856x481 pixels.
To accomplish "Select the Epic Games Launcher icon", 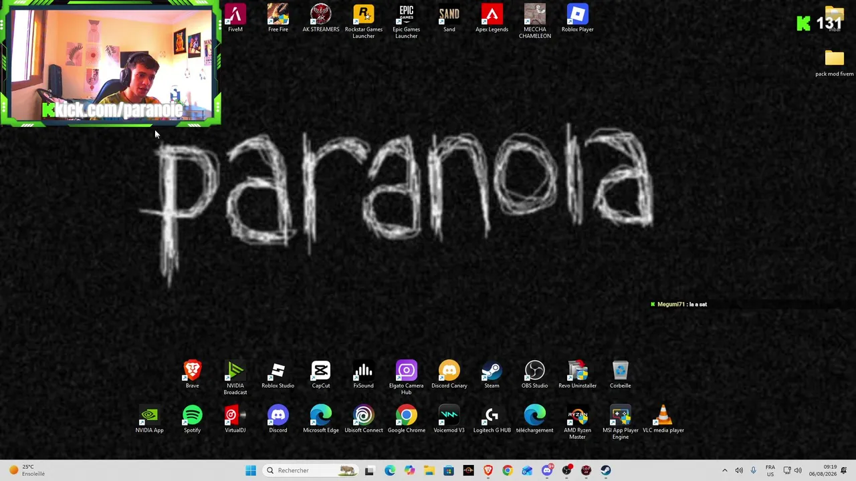I will [x=407, y=21].
